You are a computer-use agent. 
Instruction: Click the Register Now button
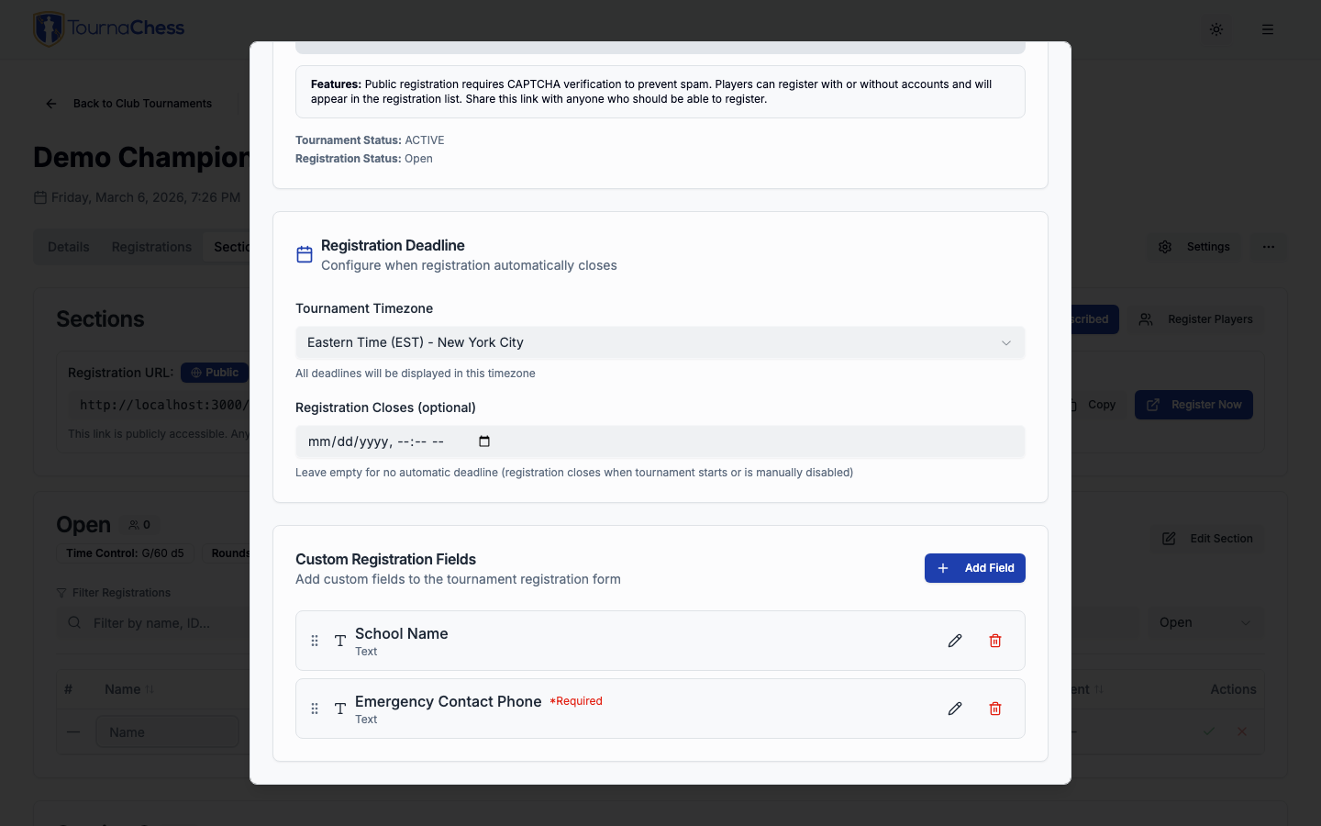pos(1193,405)
